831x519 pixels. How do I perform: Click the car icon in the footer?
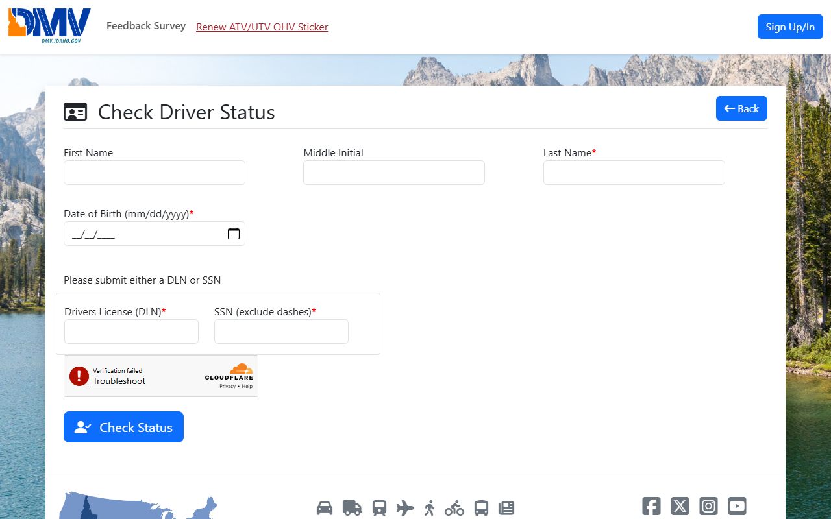(x=325, y=507)
